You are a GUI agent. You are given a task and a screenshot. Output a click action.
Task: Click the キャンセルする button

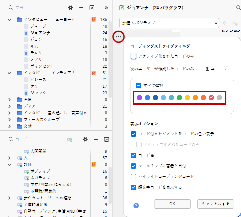(215, 204)
